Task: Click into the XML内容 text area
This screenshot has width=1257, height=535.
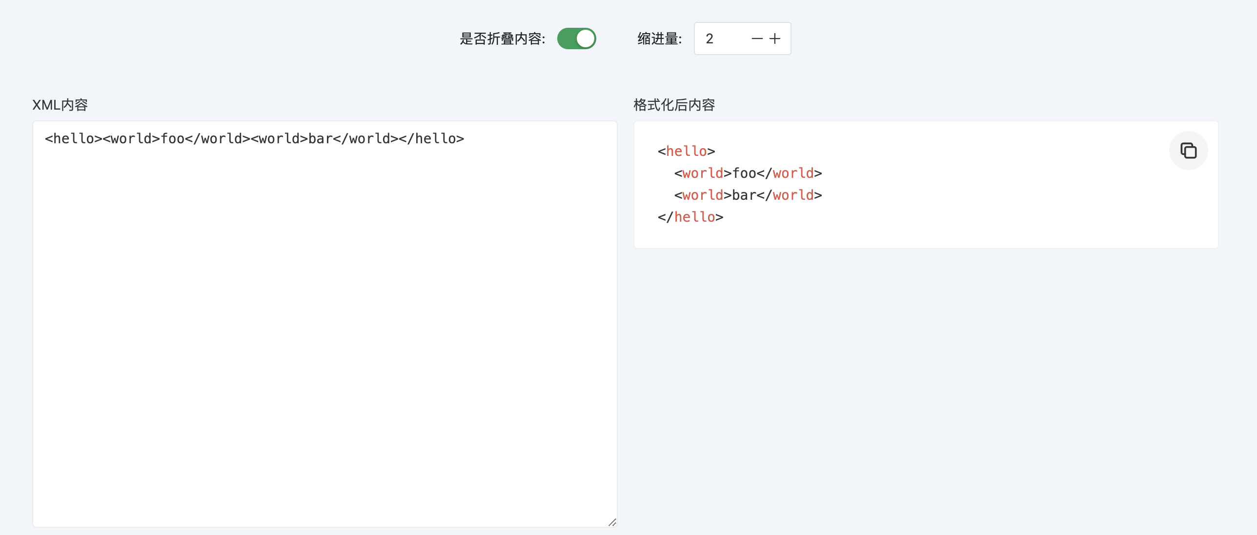Action: tap(325, 324)
